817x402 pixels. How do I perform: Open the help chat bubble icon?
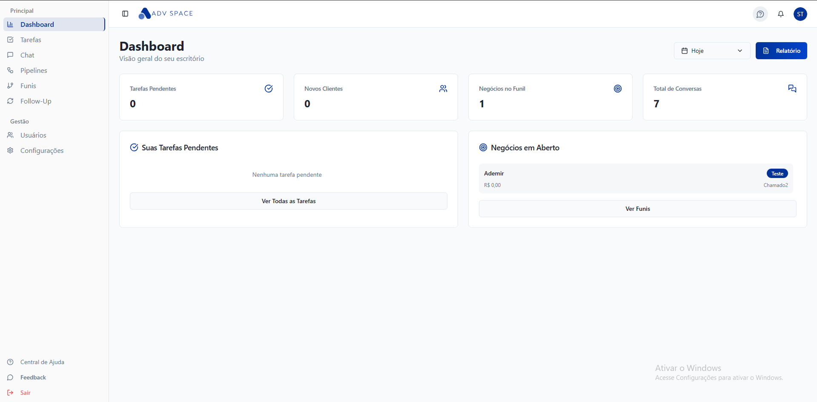coord(760,14)
